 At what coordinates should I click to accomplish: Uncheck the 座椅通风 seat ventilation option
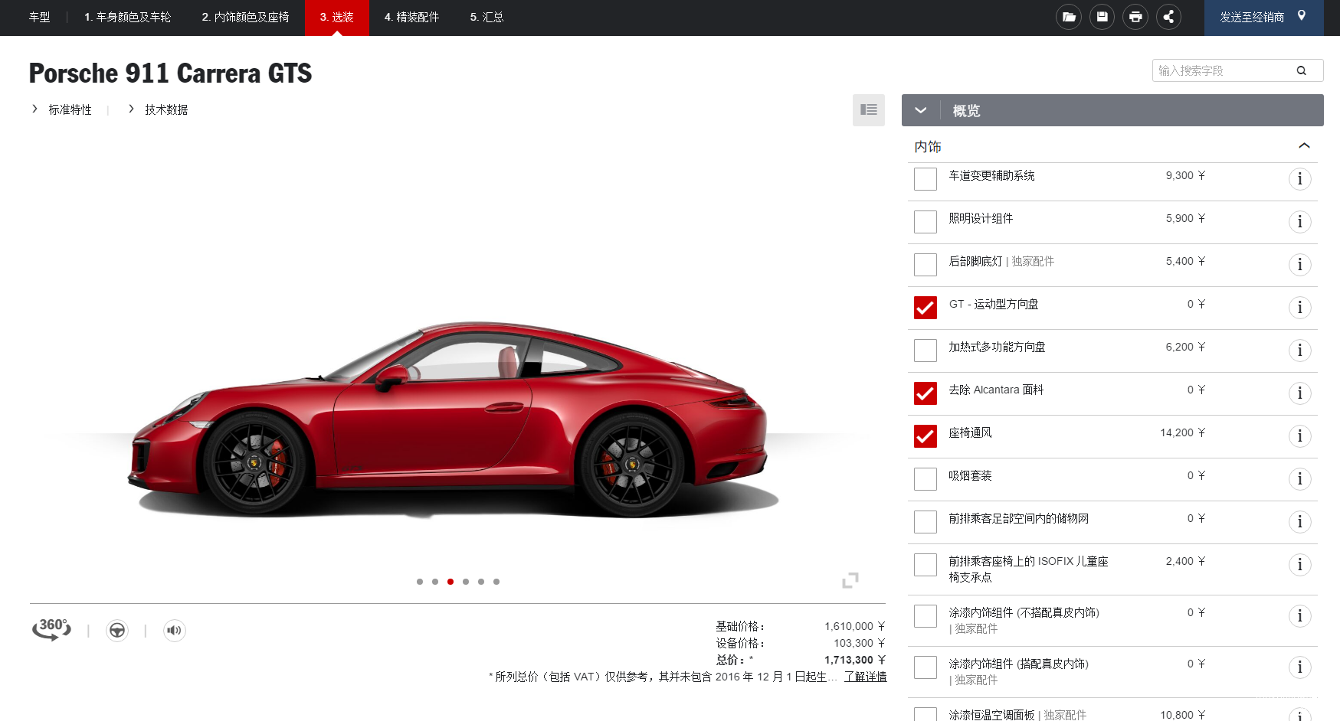coord(926,436)
